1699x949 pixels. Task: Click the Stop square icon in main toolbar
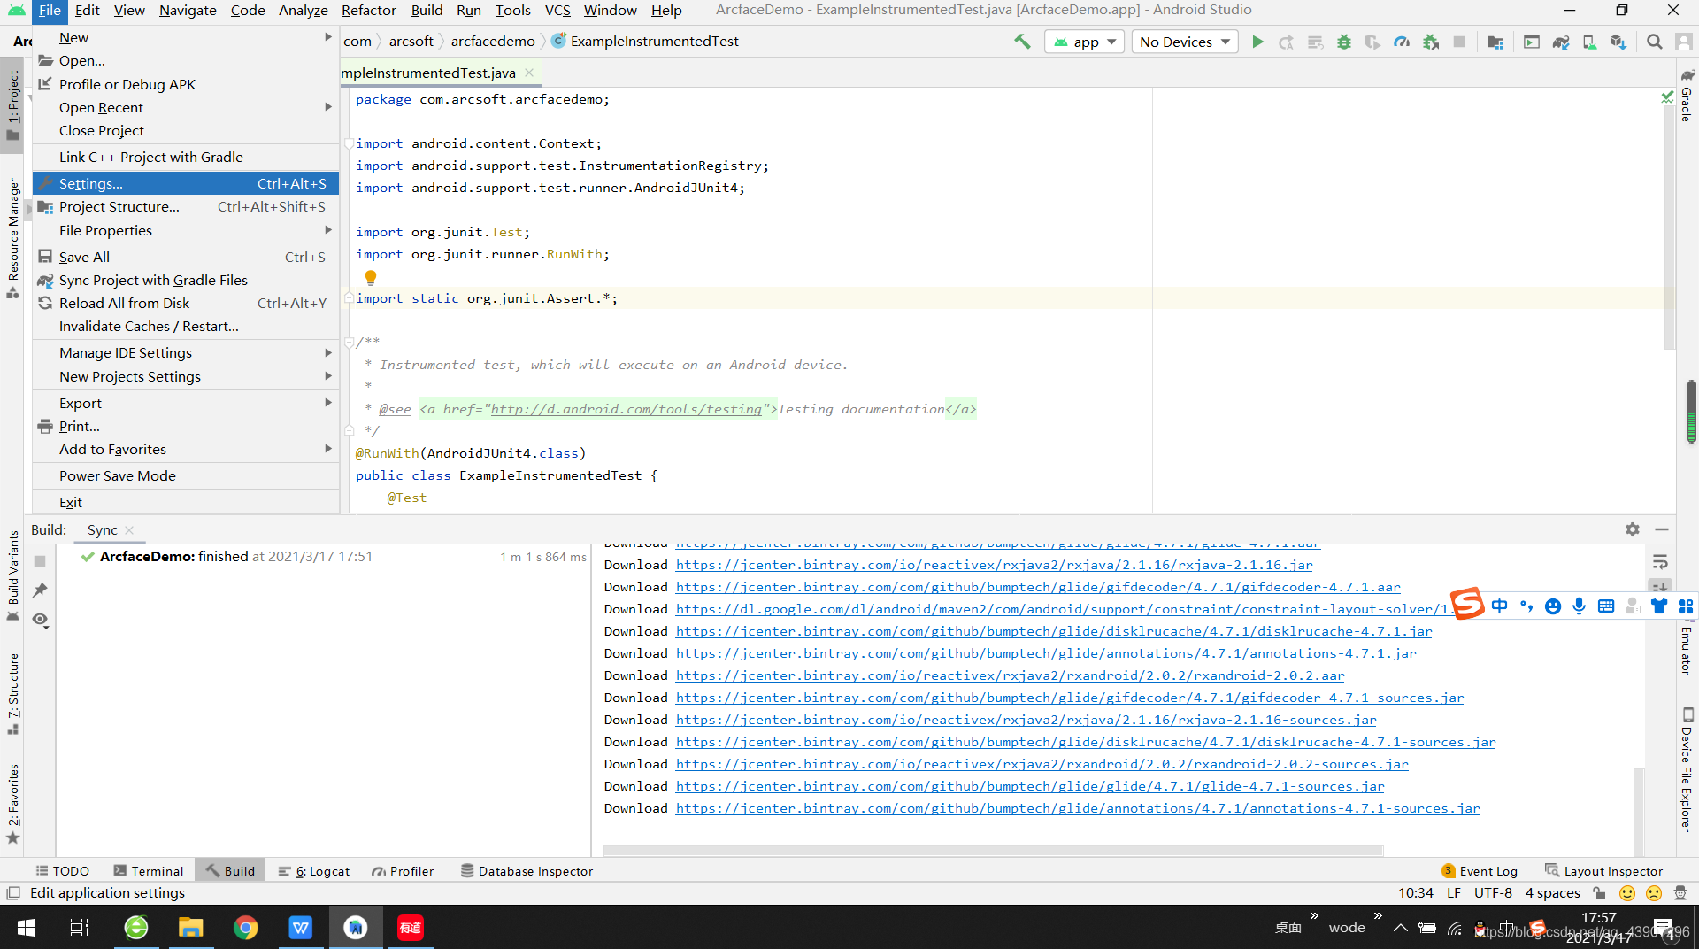(x=1459, y=42)
